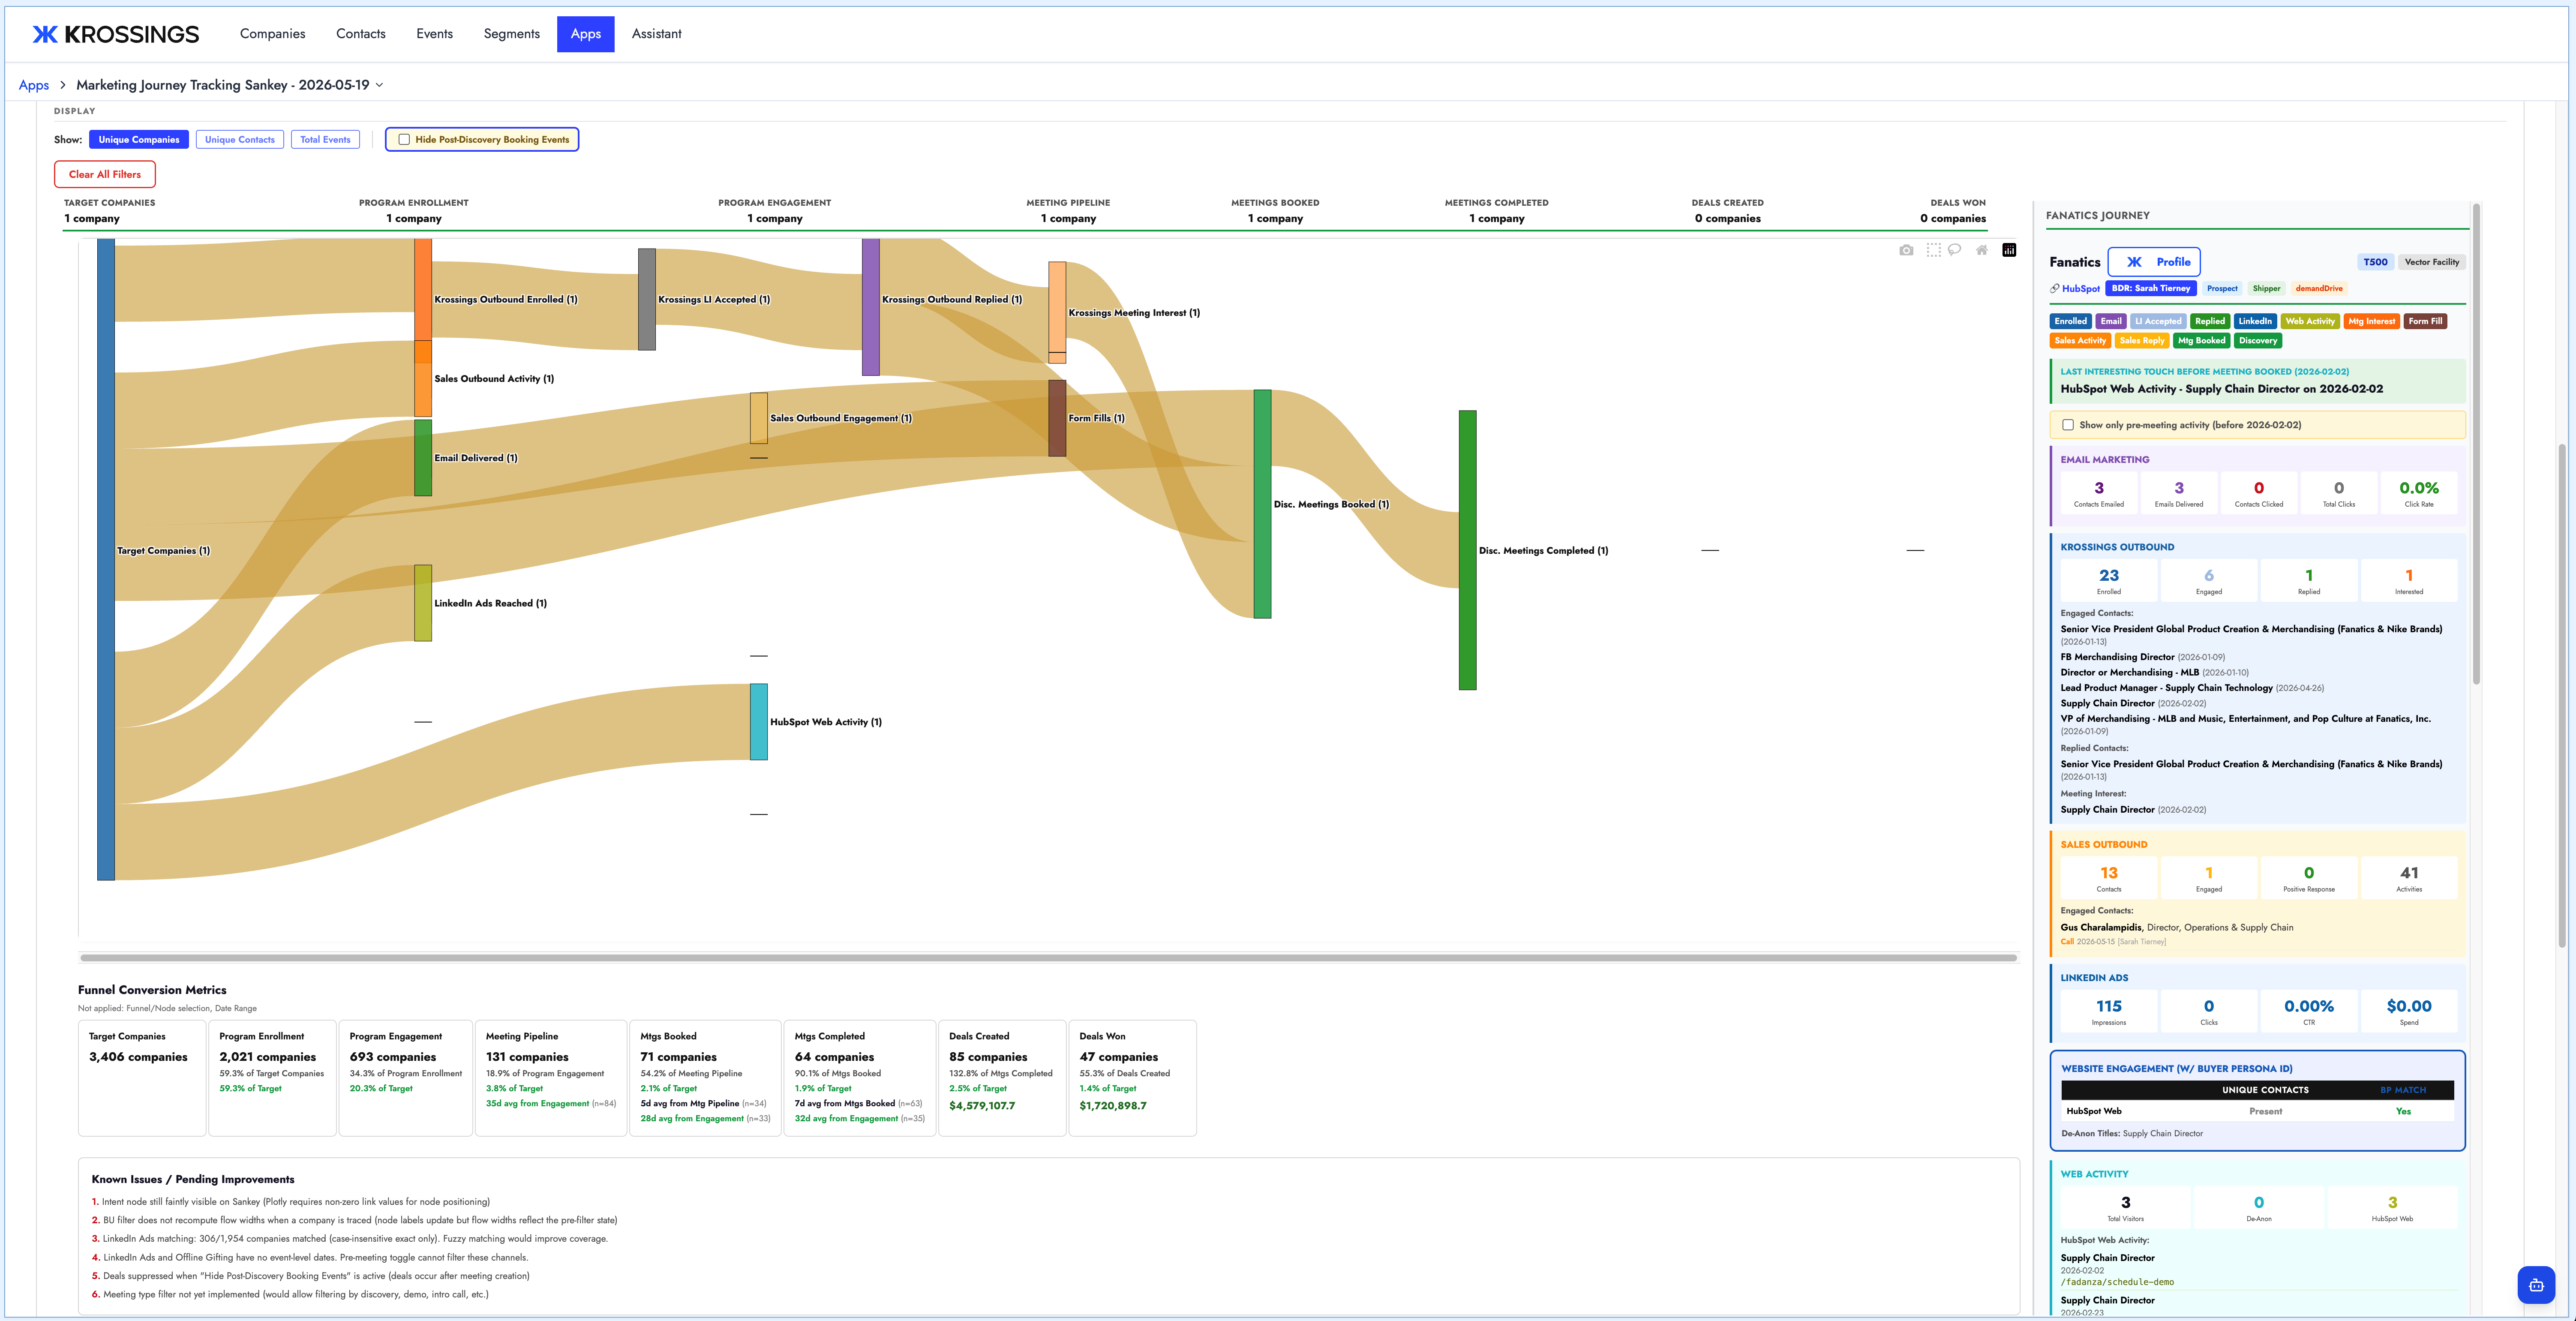
Task: Download the Sankey plot as PNG via camera icon
Action: 1906,250
